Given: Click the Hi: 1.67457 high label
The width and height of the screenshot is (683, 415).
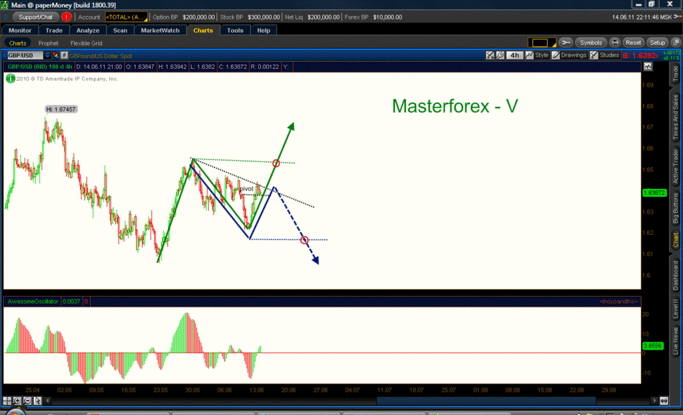Looking at the screenshot, I should click(x=61, y=109).
